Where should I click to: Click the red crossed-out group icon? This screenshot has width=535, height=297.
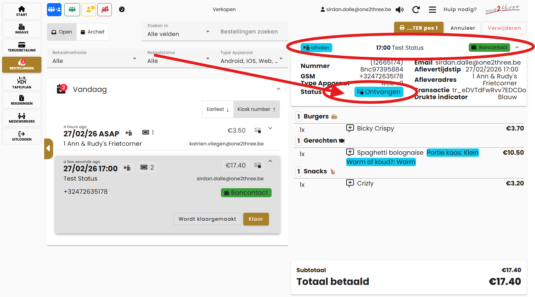pyautogui.click(x=105, y=10)
